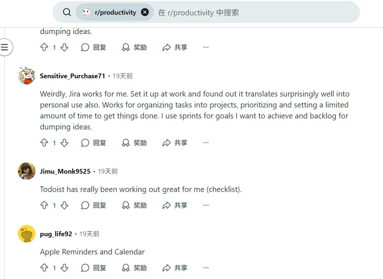The height and width of the screenshot is (279, 383).
Task: Award Sensitive_Purchase71's comment
Action: pyautogui.click(x=134, y=143)
